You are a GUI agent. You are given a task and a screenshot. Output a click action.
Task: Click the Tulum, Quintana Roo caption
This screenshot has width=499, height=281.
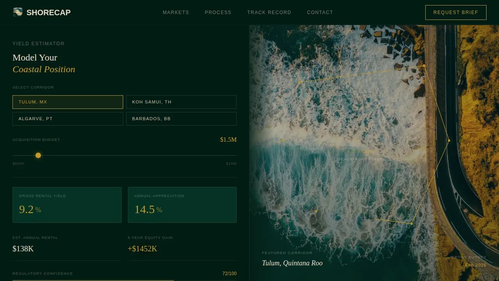click(x=292, y=263)
